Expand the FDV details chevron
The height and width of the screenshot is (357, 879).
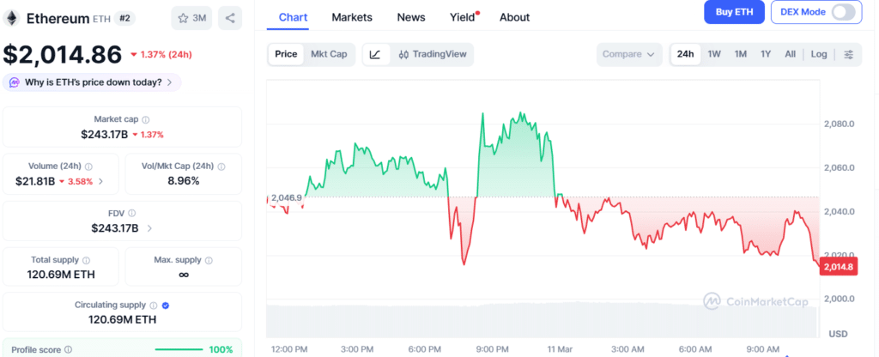[x=150, y=228]
